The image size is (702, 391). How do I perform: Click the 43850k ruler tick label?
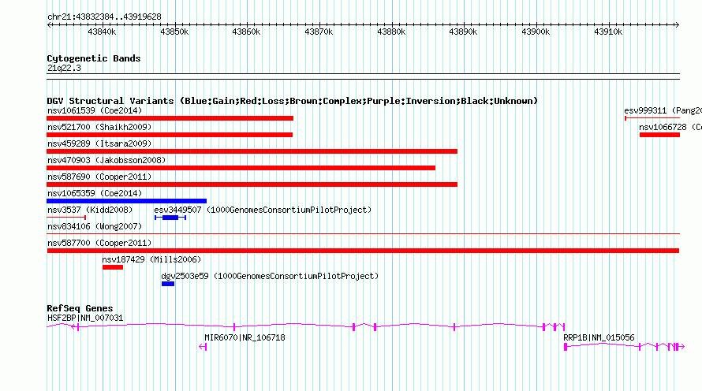pyautogui.click(x=174, y=32)
